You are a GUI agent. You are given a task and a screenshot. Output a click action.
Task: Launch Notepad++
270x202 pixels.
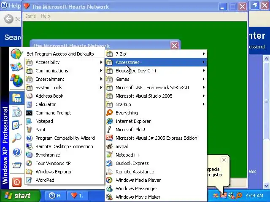[156, 155]
